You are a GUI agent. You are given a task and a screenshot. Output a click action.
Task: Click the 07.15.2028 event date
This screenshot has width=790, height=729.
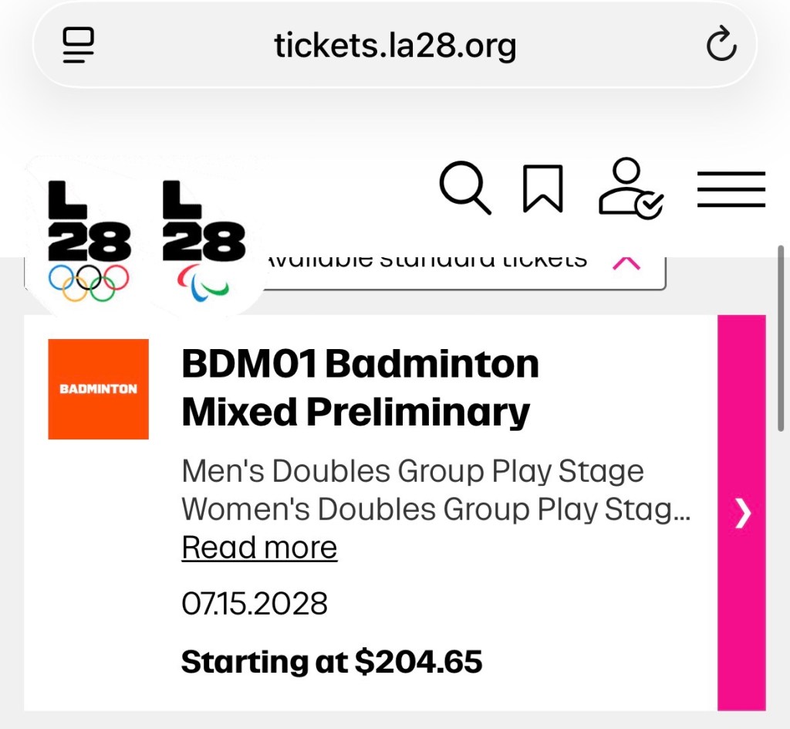point(255,603)
